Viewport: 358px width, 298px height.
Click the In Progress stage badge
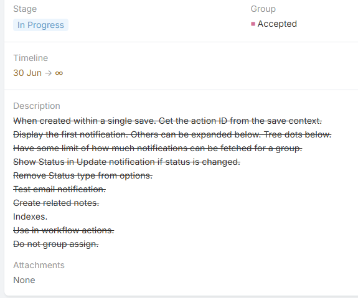pyautogui.click(x=40, y=25)
